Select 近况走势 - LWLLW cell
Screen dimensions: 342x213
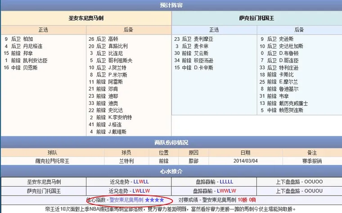[129, 191]
